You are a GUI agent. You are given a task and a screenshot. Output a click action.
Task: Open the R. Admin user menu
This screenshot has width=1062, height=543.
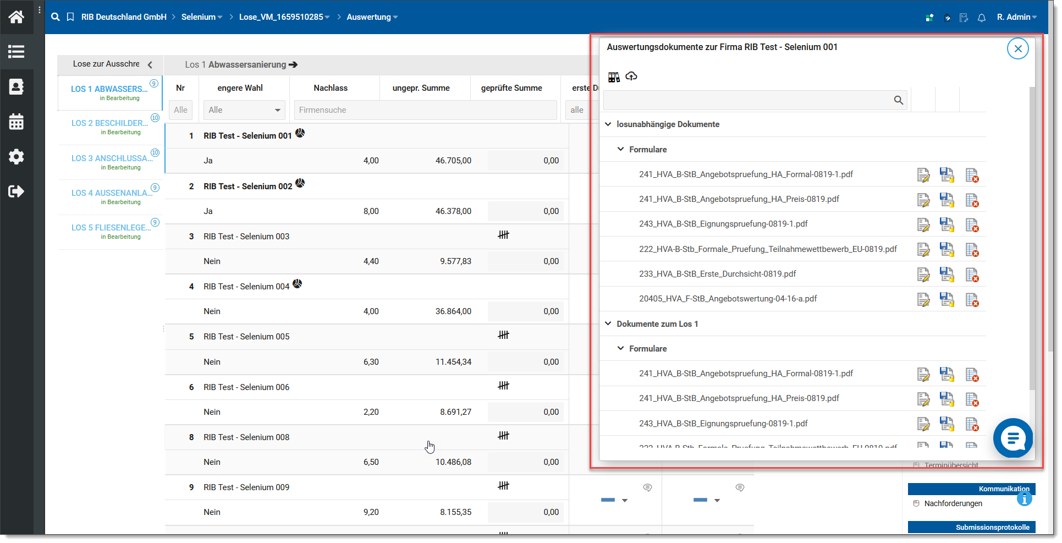1017,17
